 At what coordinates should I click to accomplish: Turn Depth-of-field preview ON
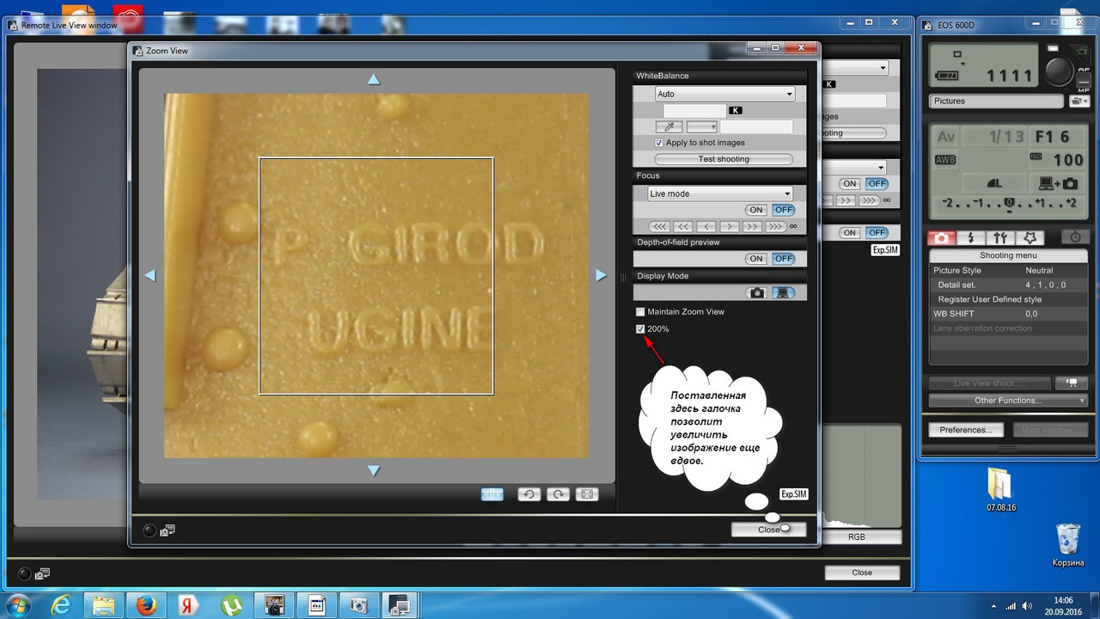click(756, 259)
